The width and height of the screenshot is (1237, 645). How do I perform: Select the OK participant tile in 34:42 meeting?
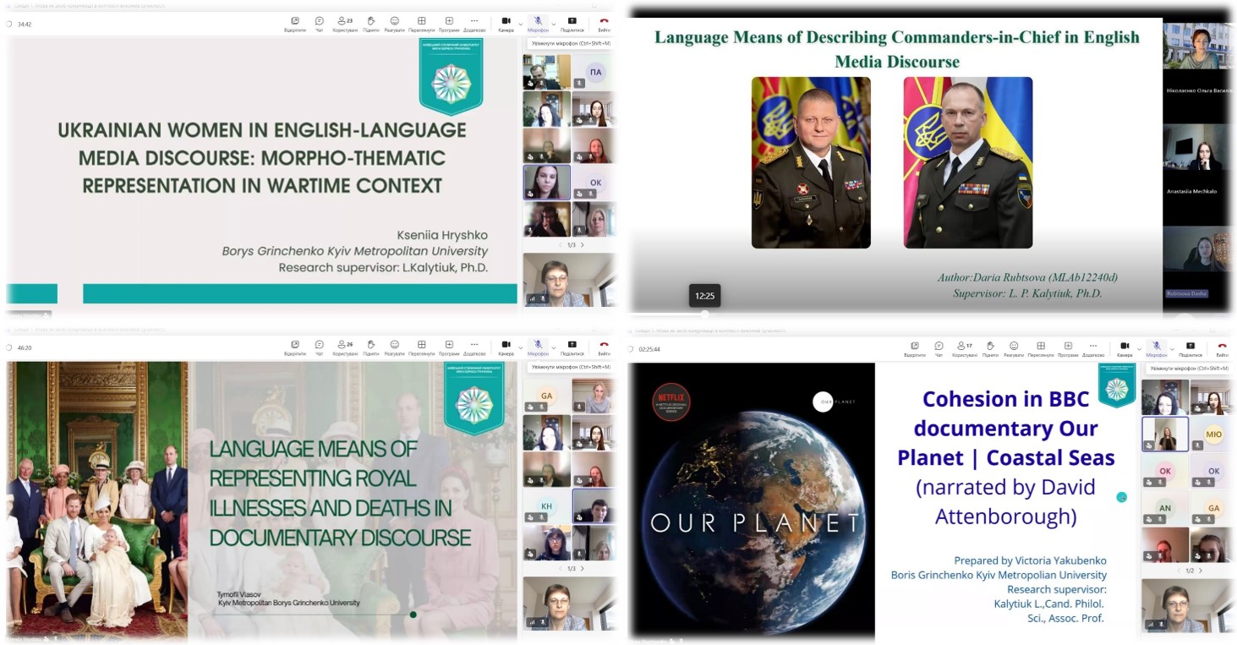(x=595, y=183)
